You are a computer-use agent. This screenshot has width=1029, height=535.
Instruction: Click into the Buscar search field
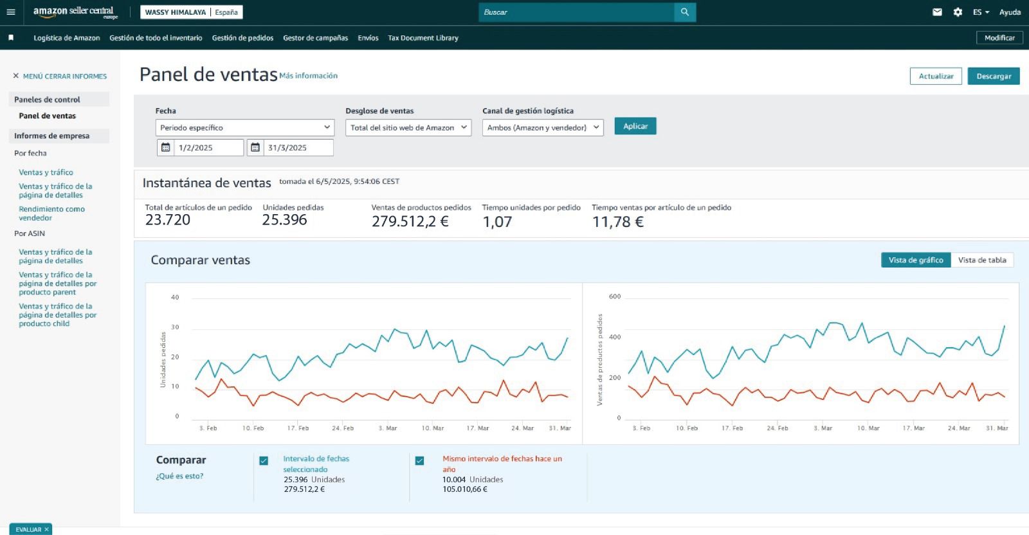click(576, 12)
